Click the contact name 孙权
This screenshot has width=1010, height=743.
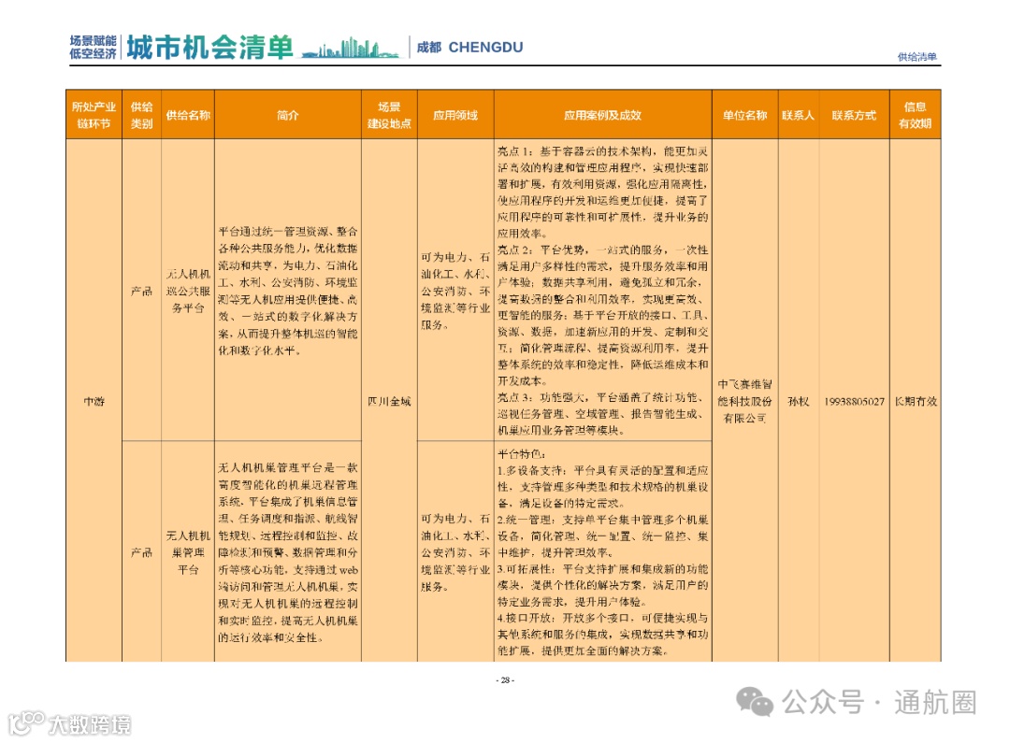click(x=799, y=401)
